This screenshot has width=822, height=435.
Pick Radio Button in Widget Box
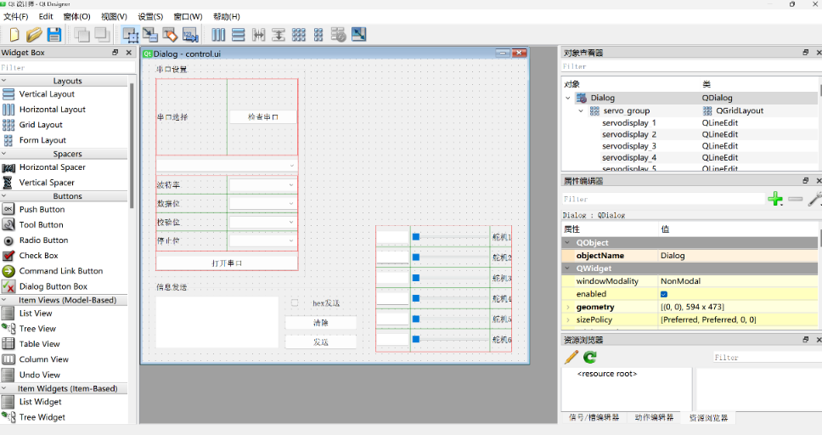(x=43, y=240)
